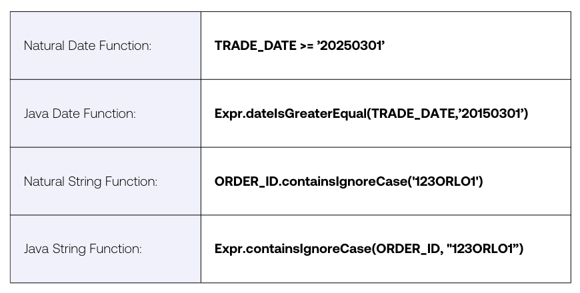Click the Expr.containsIgnoreCase expression text
This screenshot has height=293, width=580.
369,248
